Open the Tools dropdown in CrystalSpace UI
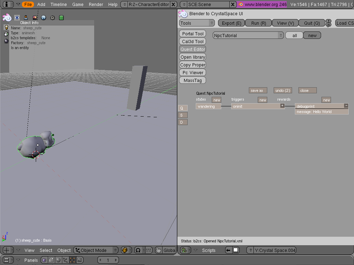 pos(197,23)
